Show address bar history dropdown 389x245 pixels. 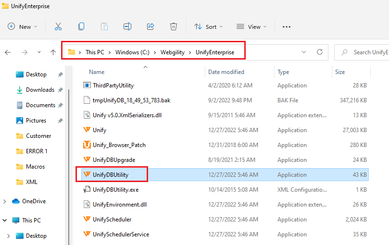tap(304, 52)
